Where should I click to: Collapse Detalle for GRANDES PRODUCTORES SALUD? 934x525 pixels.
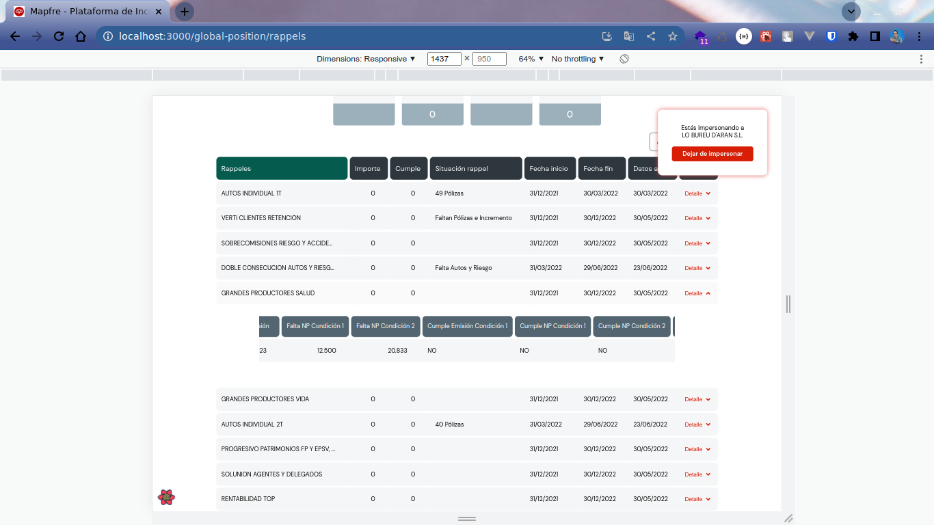[697, 293]
